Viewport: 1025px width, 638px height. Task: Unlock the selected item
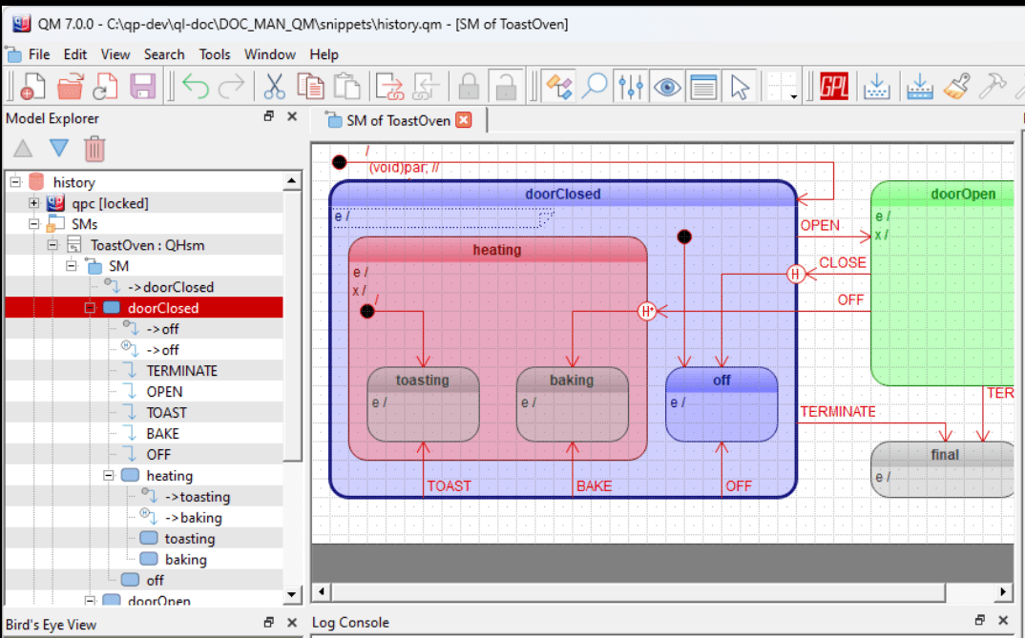pos(505,86)
